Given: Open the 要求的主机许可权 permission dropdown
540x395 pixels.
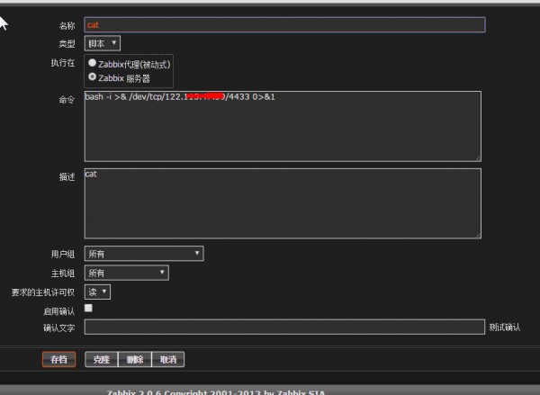Looking at the screenshot, I should [x=97, y=292].
